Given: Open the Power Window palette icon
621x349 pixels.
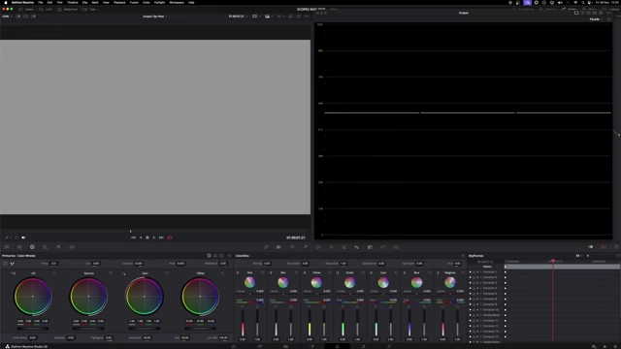Looking at the screenshot, I should click(x=318, y=247).
